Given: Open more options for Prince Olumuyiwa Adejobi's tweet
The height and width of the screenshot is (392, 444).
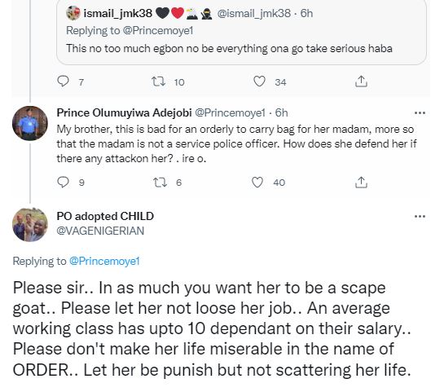Looking at the screenshot, I should click(x=420, y=113).
